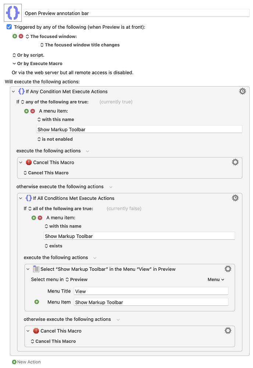Add a menu item in Select menu action
This screenshot has width=253, height=368.
(36, 302)
